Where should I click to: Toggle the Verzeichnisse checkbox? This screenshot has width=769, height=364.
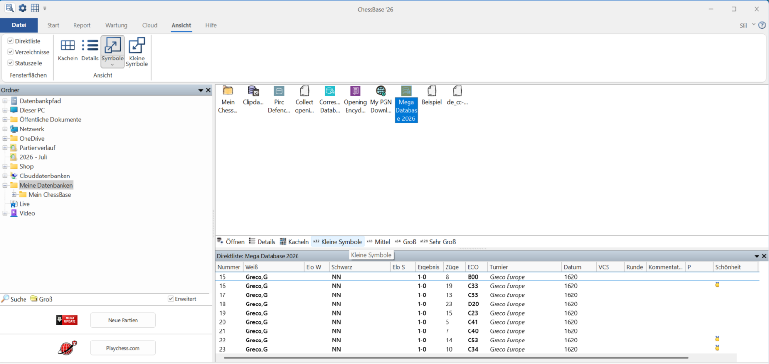pos(11,52)
